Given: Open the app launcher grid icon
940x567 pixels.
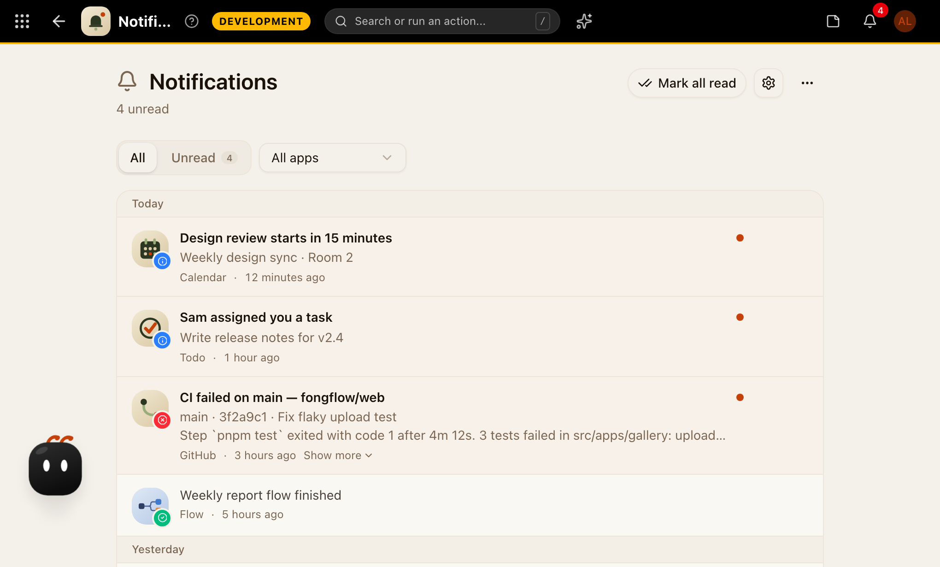Looking at the screenshot, I should 22,21.
